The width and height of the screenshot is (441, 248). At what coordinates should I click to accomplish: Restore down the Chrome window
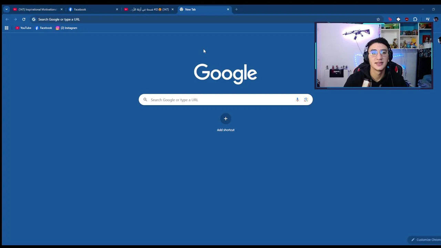pos(433,9)
